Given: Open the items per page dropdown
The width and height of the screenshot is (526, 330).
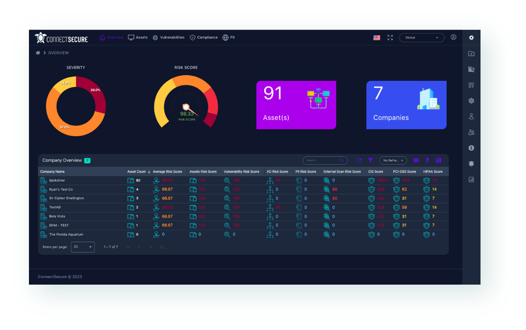Looking at the screenshot, I should (83, 247).
